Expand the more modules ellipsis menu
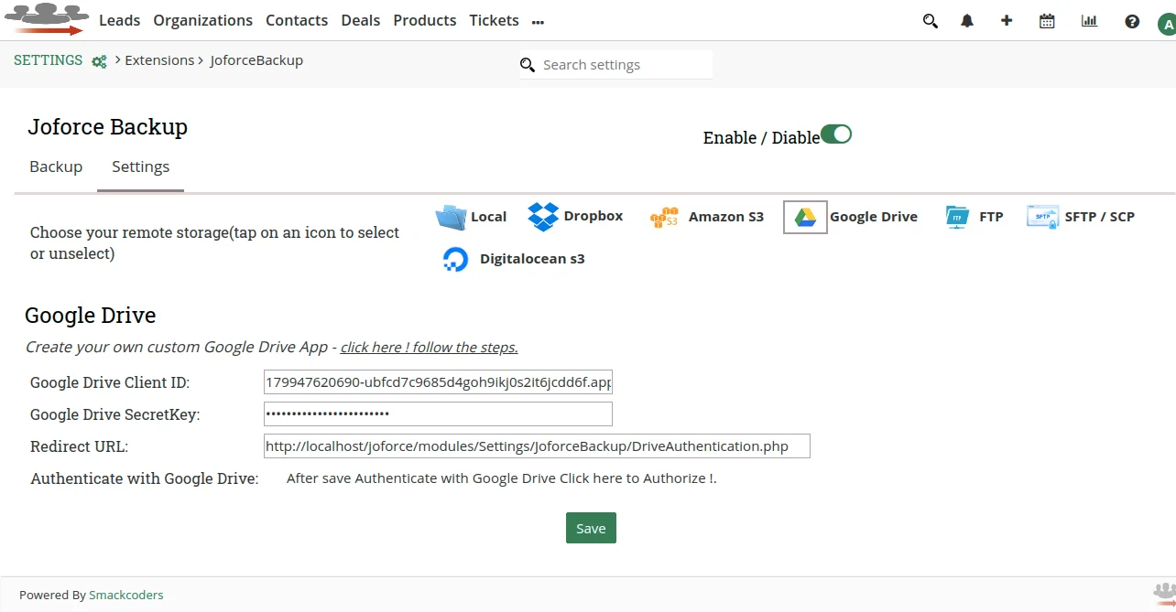This screenshot has width=1176, height=612. (538, 22)
